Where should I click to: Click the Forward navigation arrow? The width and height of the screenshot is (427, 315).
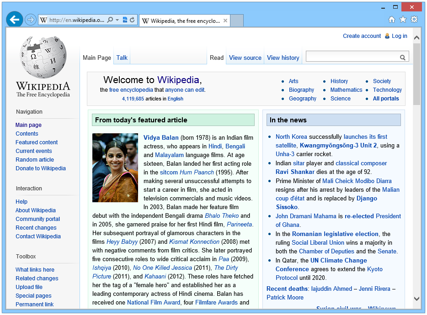pyautogui.click(x=31, y=20)
